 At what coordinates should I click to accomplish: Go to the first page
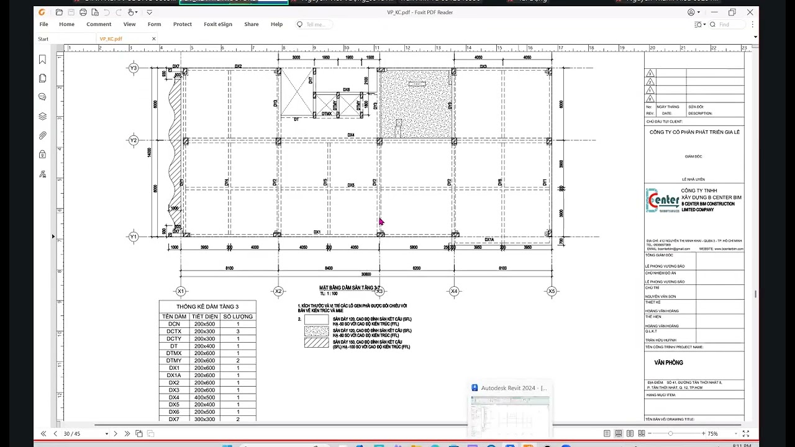pyautogui.click(x=43, y=433)
